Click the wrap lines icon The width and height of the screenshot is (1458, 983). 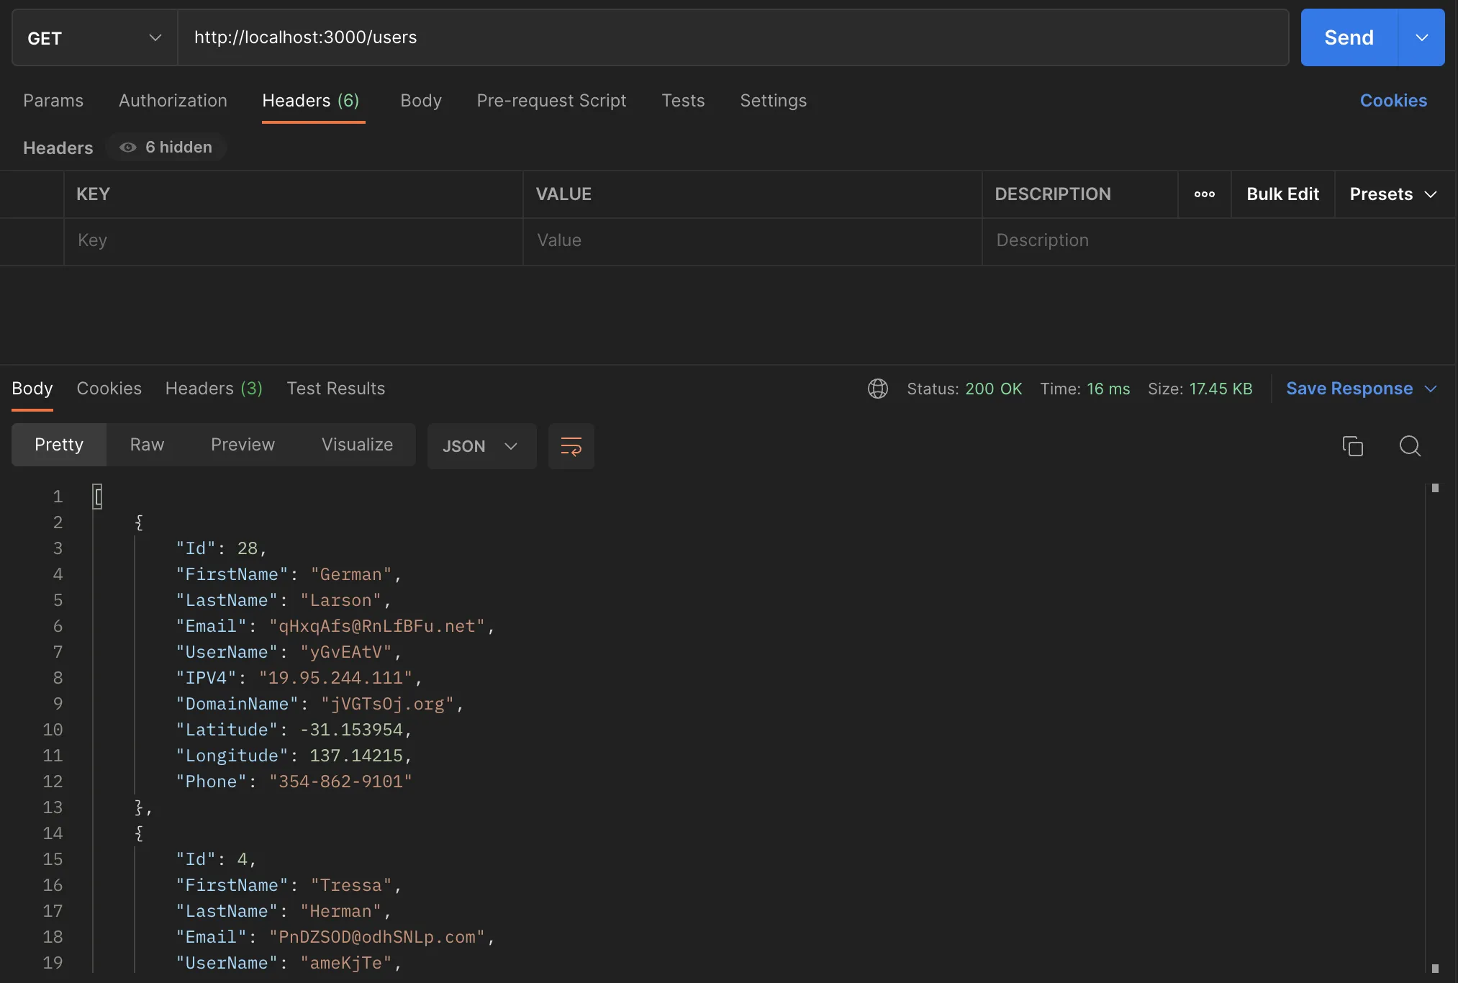tap(571, 446)
